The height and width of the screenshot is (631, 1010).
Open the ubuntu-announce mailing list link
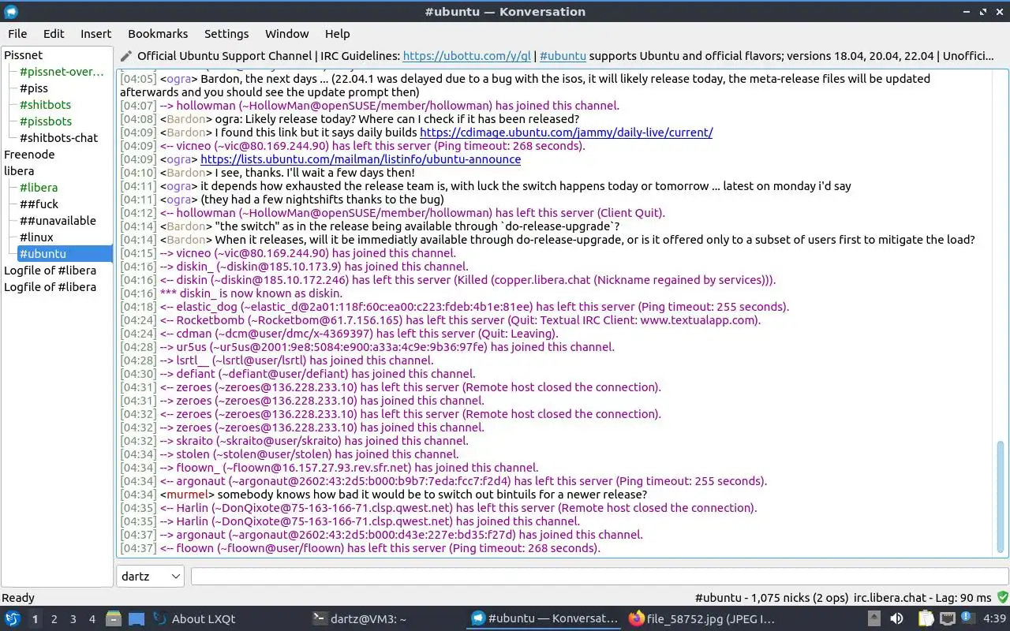(x=361, y=159)
